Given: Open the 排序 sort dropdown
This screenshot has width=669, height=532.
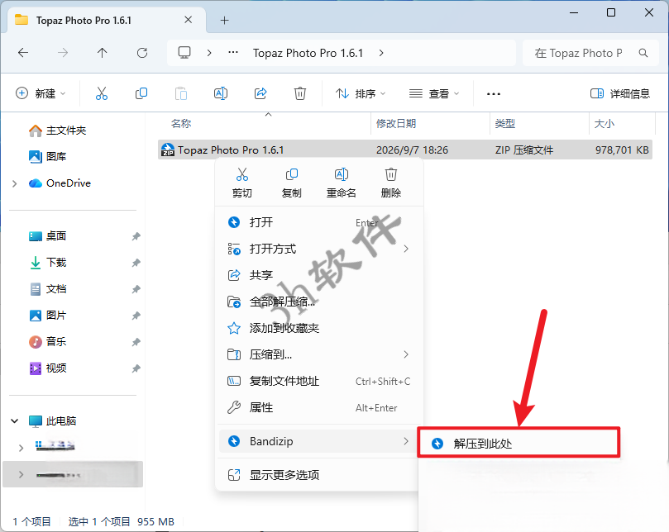Looking at the screenshot, I should (361, 93).
